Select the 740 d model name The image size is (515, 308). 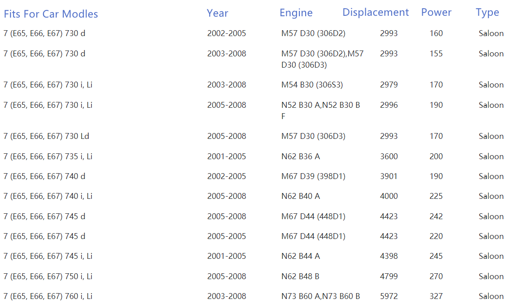click(x=44, y=176)
